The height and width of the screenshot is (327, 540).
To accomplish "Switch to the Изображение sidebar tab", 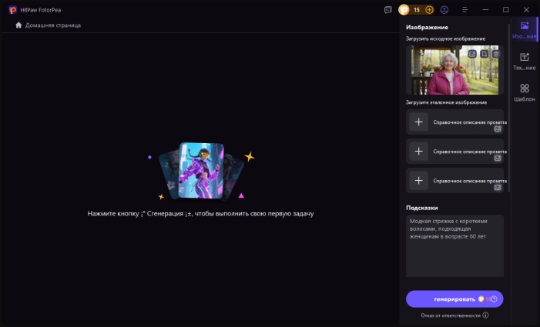I will 525,30.
